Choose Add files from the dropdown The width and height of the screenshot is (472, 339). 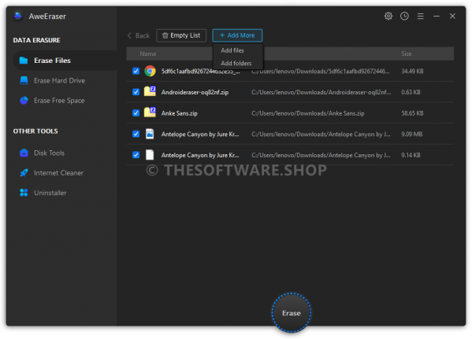[232, 50]
